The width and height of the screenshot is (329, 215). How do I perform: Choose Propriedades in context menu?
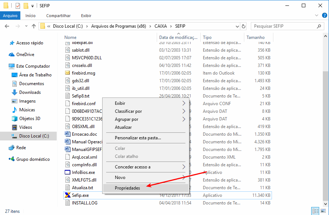pyautogui.click(x=146, y=188)
